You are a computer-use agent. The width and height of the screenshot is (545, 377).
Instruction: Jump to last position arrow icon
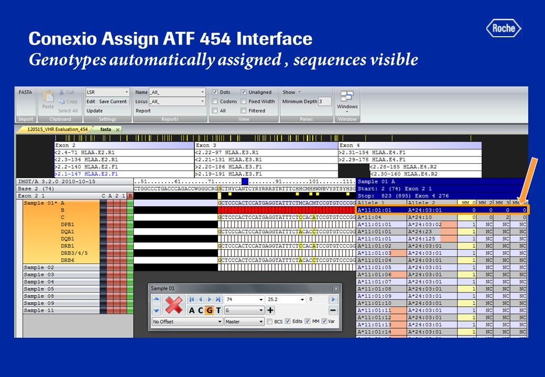[x=218, y=299]
